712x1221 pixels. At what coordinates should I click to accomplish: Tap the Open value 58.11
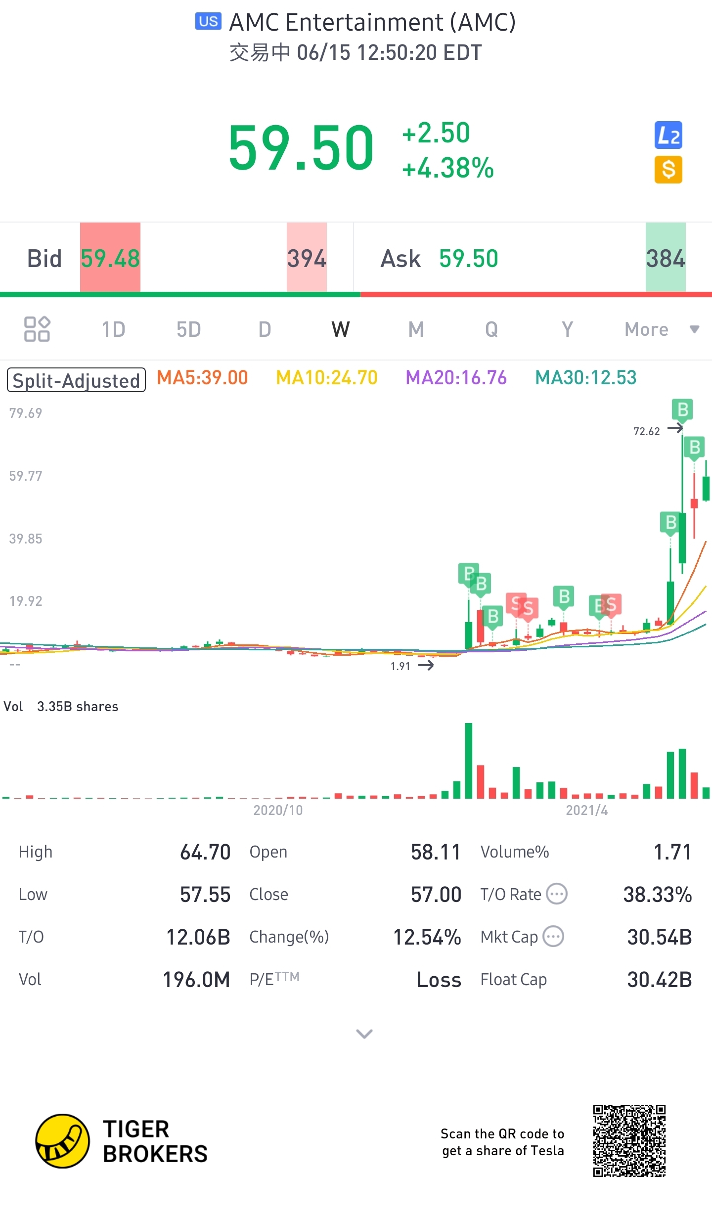[436, 852]
